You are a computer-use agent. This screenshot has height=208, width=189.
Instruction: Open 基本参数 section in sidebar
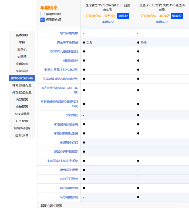(22, 35)
